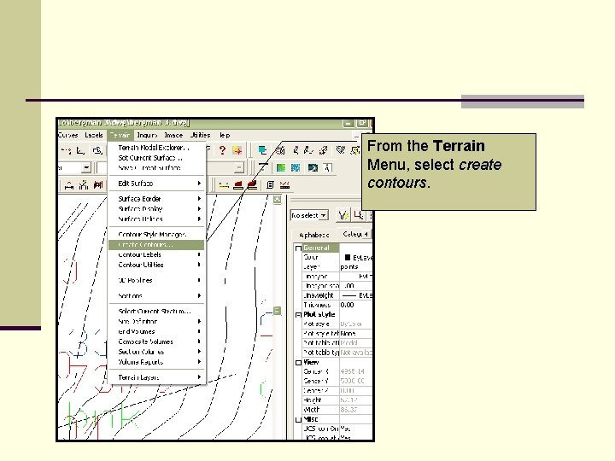The width and height of the screenshot is (615, 461).
Task: Switch to the Alphabetic tab
Action: (x=313, y=236)
